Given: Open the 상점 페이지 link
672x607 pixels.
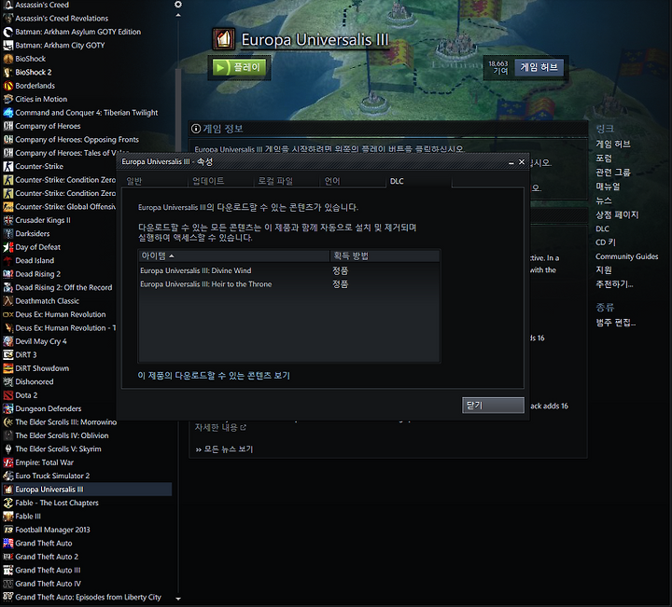Looking at the screenshot, I should 617,214.
